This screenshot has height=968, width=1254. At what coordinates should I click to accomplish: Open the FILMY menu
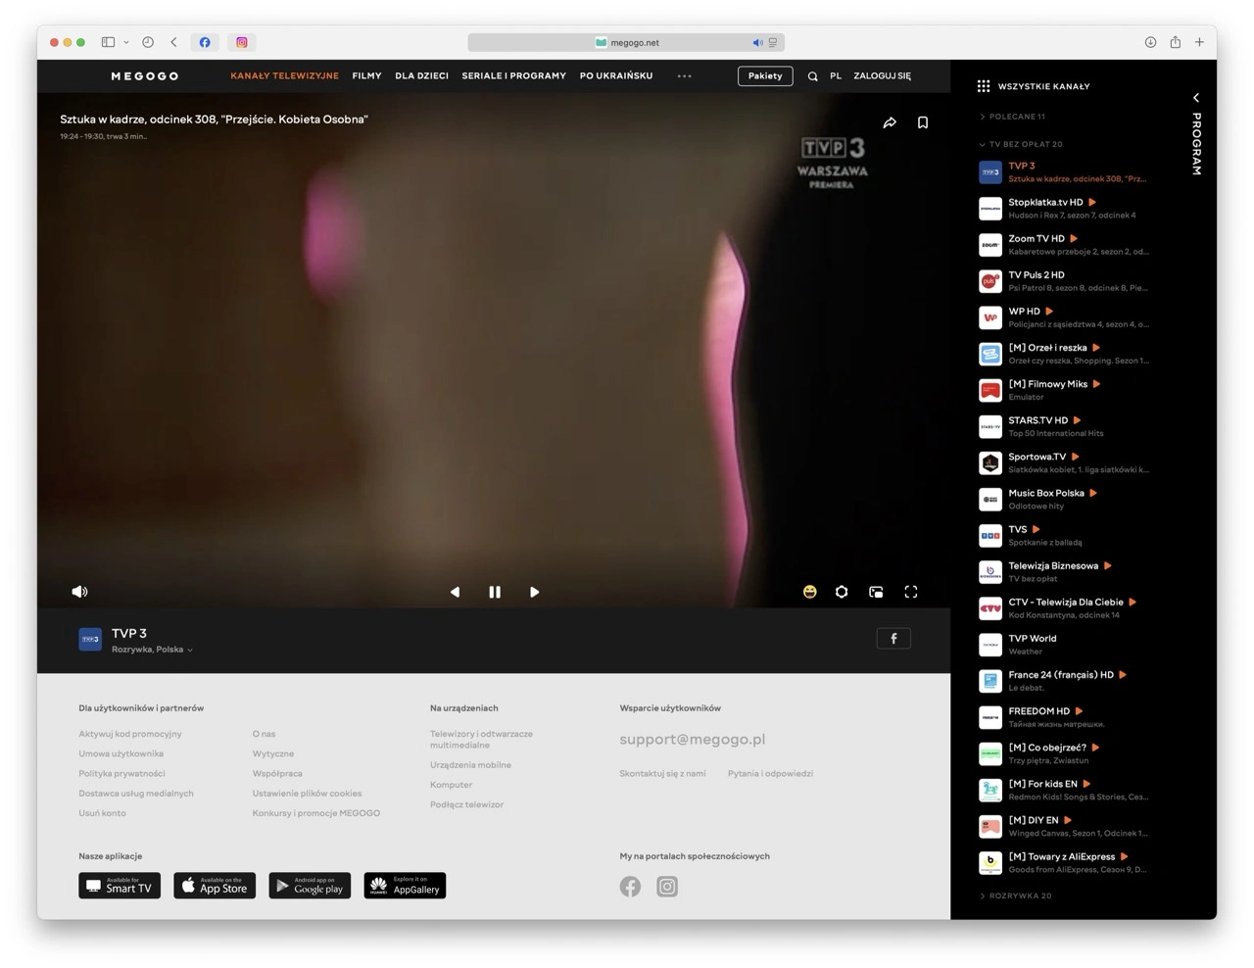click(366, 75)
